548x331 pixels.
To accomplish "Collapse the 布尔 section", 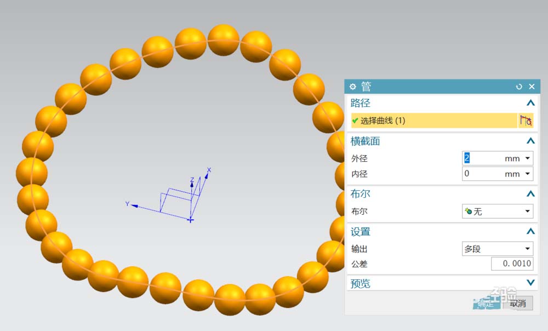I will click(x=530, y=193).
